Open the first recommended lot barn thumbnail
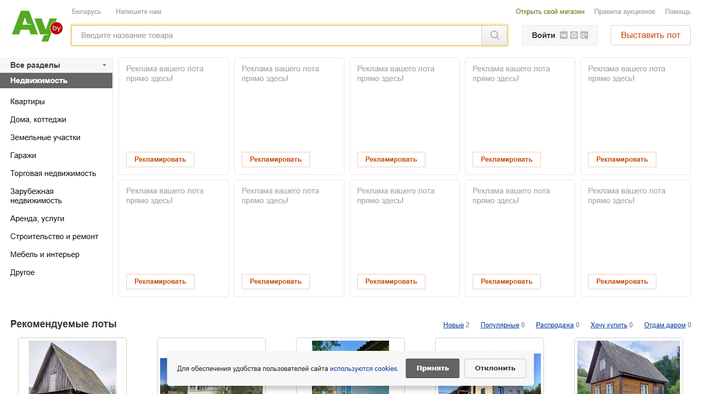701x394 pixels. click(72, 367)
